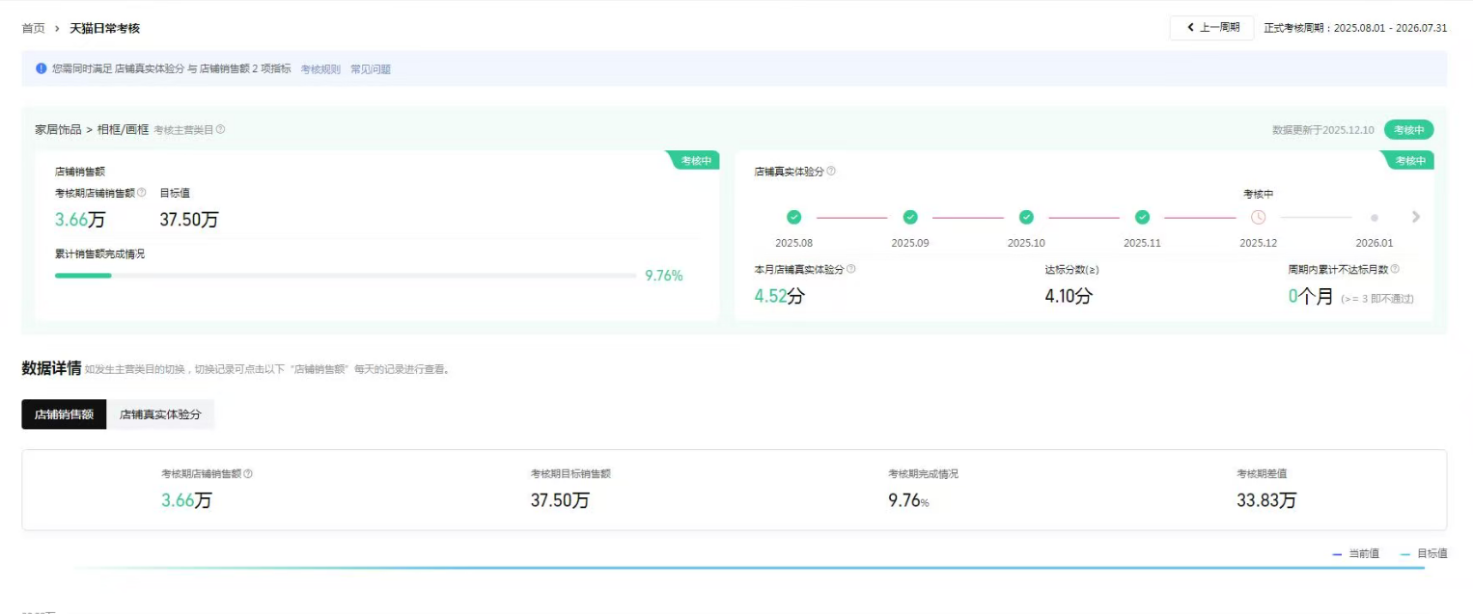Click the 2025.08 green checkmark icon
Viewport: 1473px width, 614px height.
pos(793,218)
